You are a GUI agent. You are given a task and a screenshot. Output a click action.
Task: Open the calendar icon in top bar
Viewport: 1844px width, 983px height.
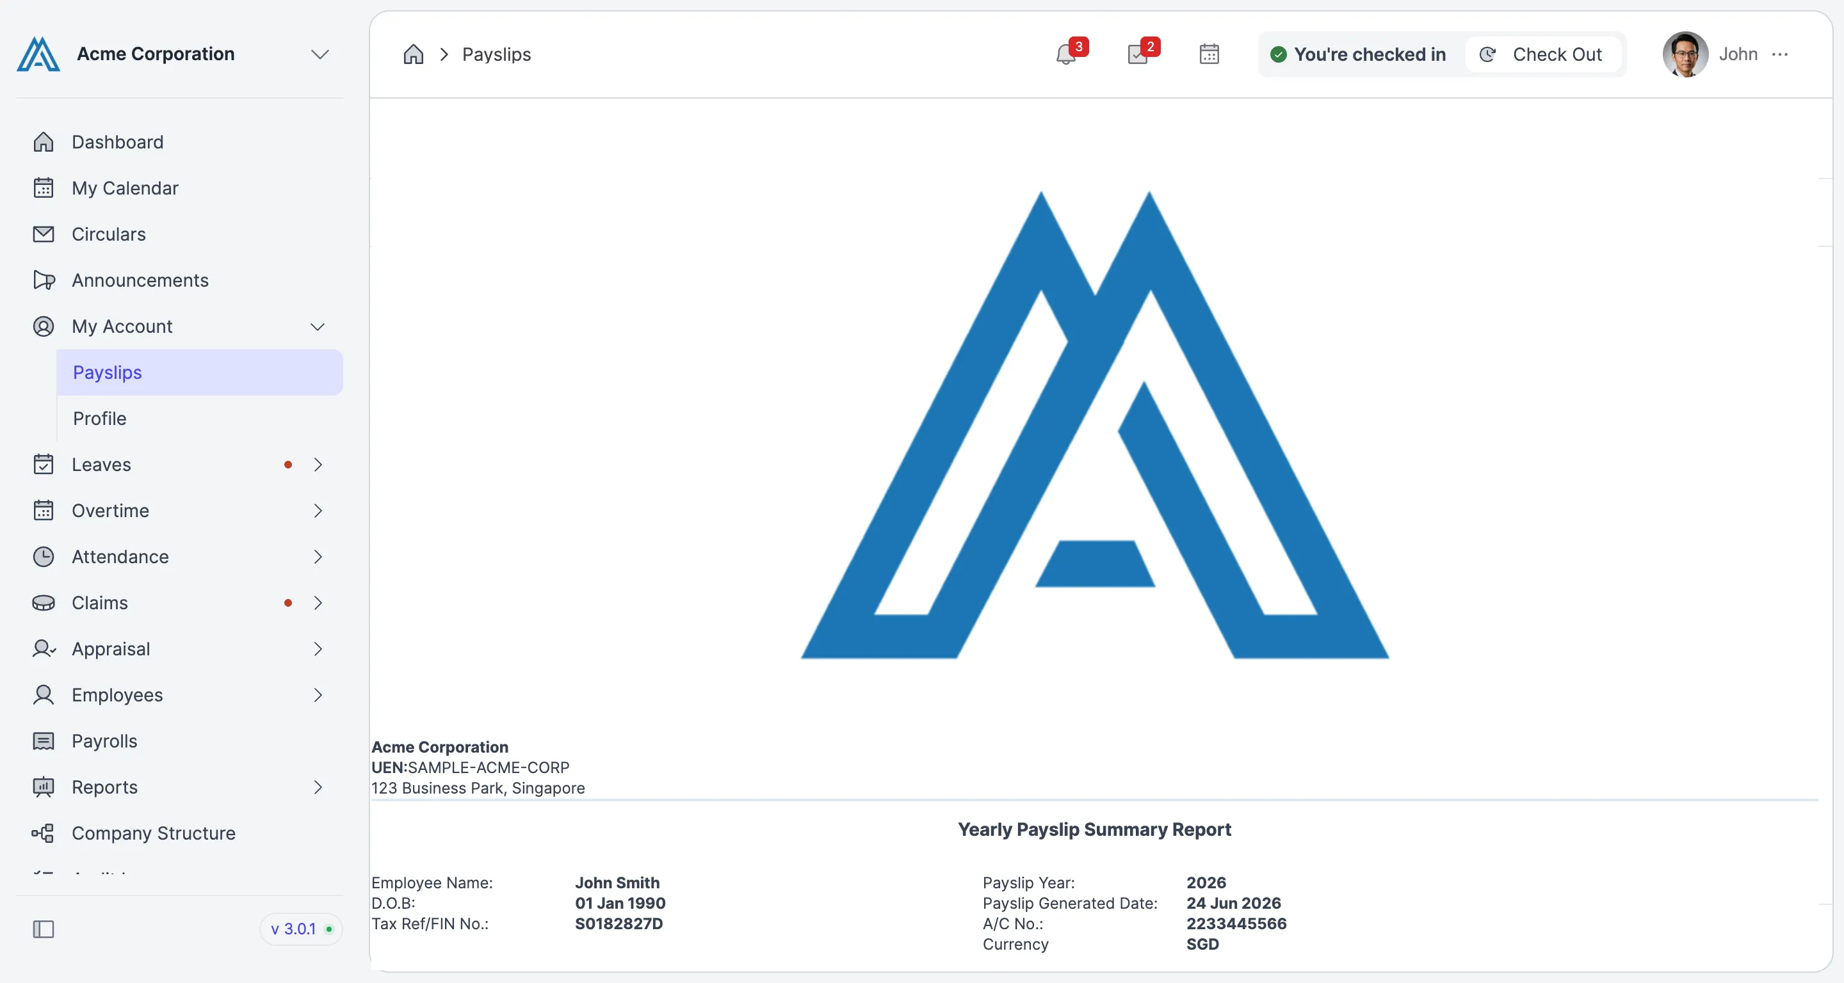point(1209,54)
